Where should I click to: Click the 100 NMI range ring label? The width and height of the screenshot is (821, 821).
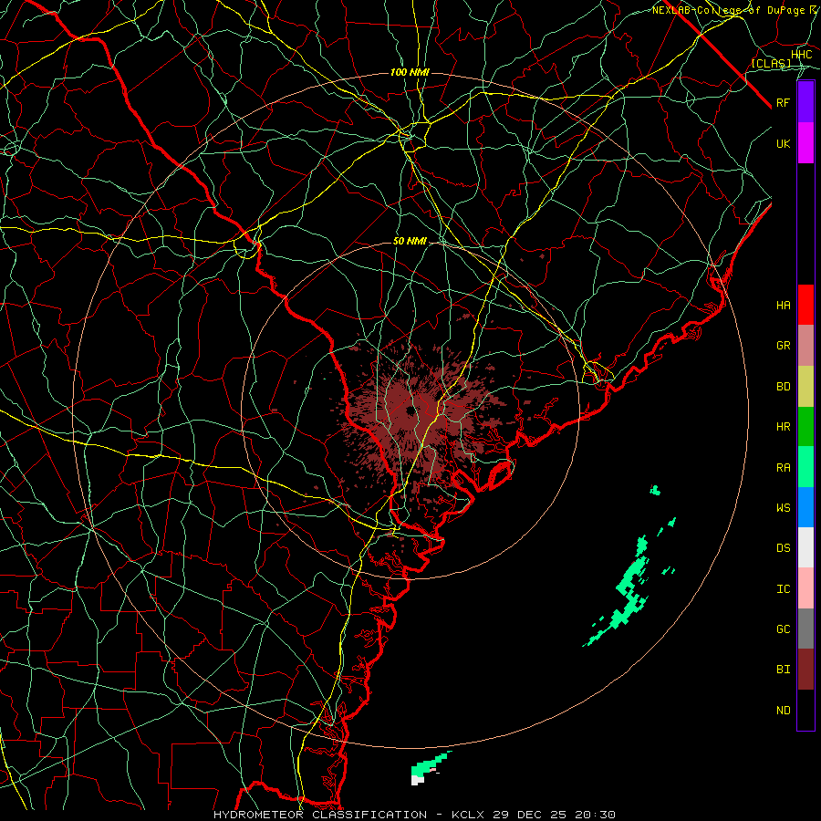pyautogui.click(x=410, y=72)
